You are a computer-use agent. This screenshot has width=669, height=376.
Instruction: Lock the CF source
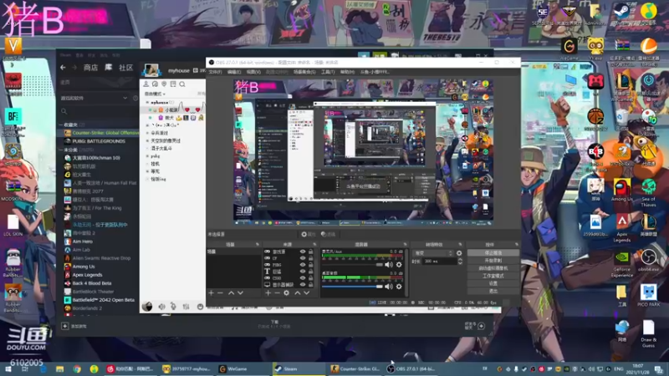click(x=310, y=258)
